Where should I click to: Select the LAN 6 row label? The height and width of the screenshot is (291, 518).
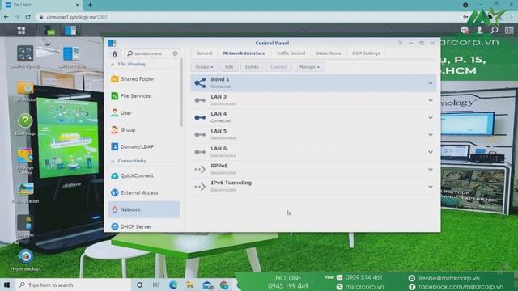[219, 149]
